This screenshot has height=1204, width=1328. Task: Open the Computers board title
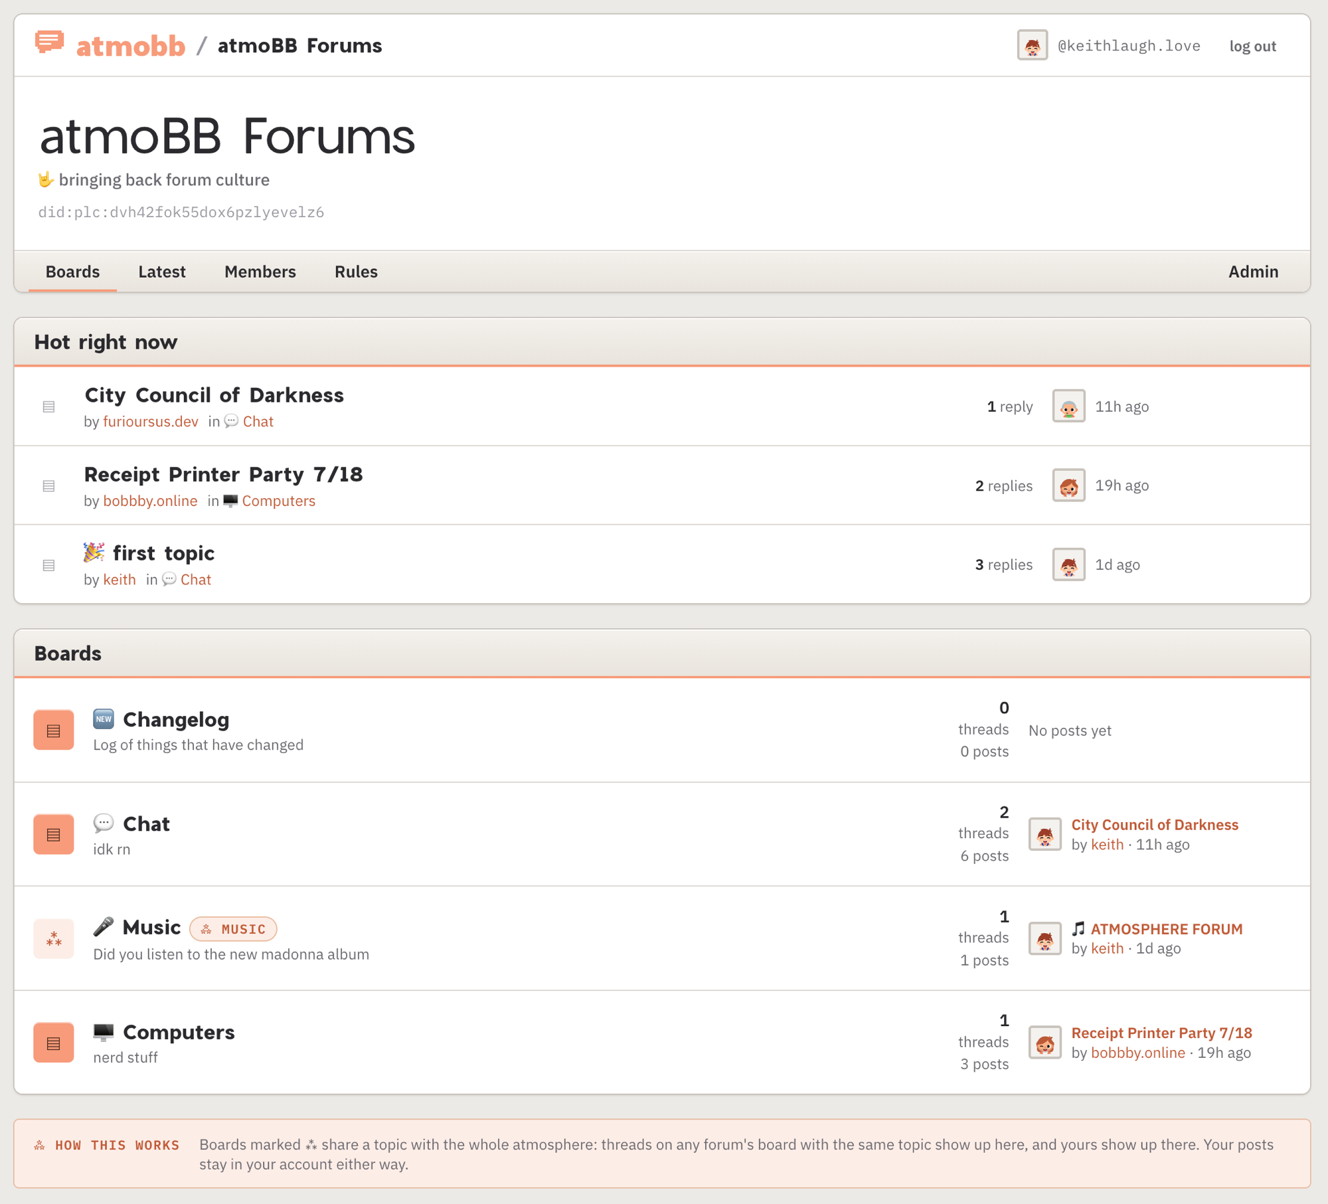pos(179,1033)
